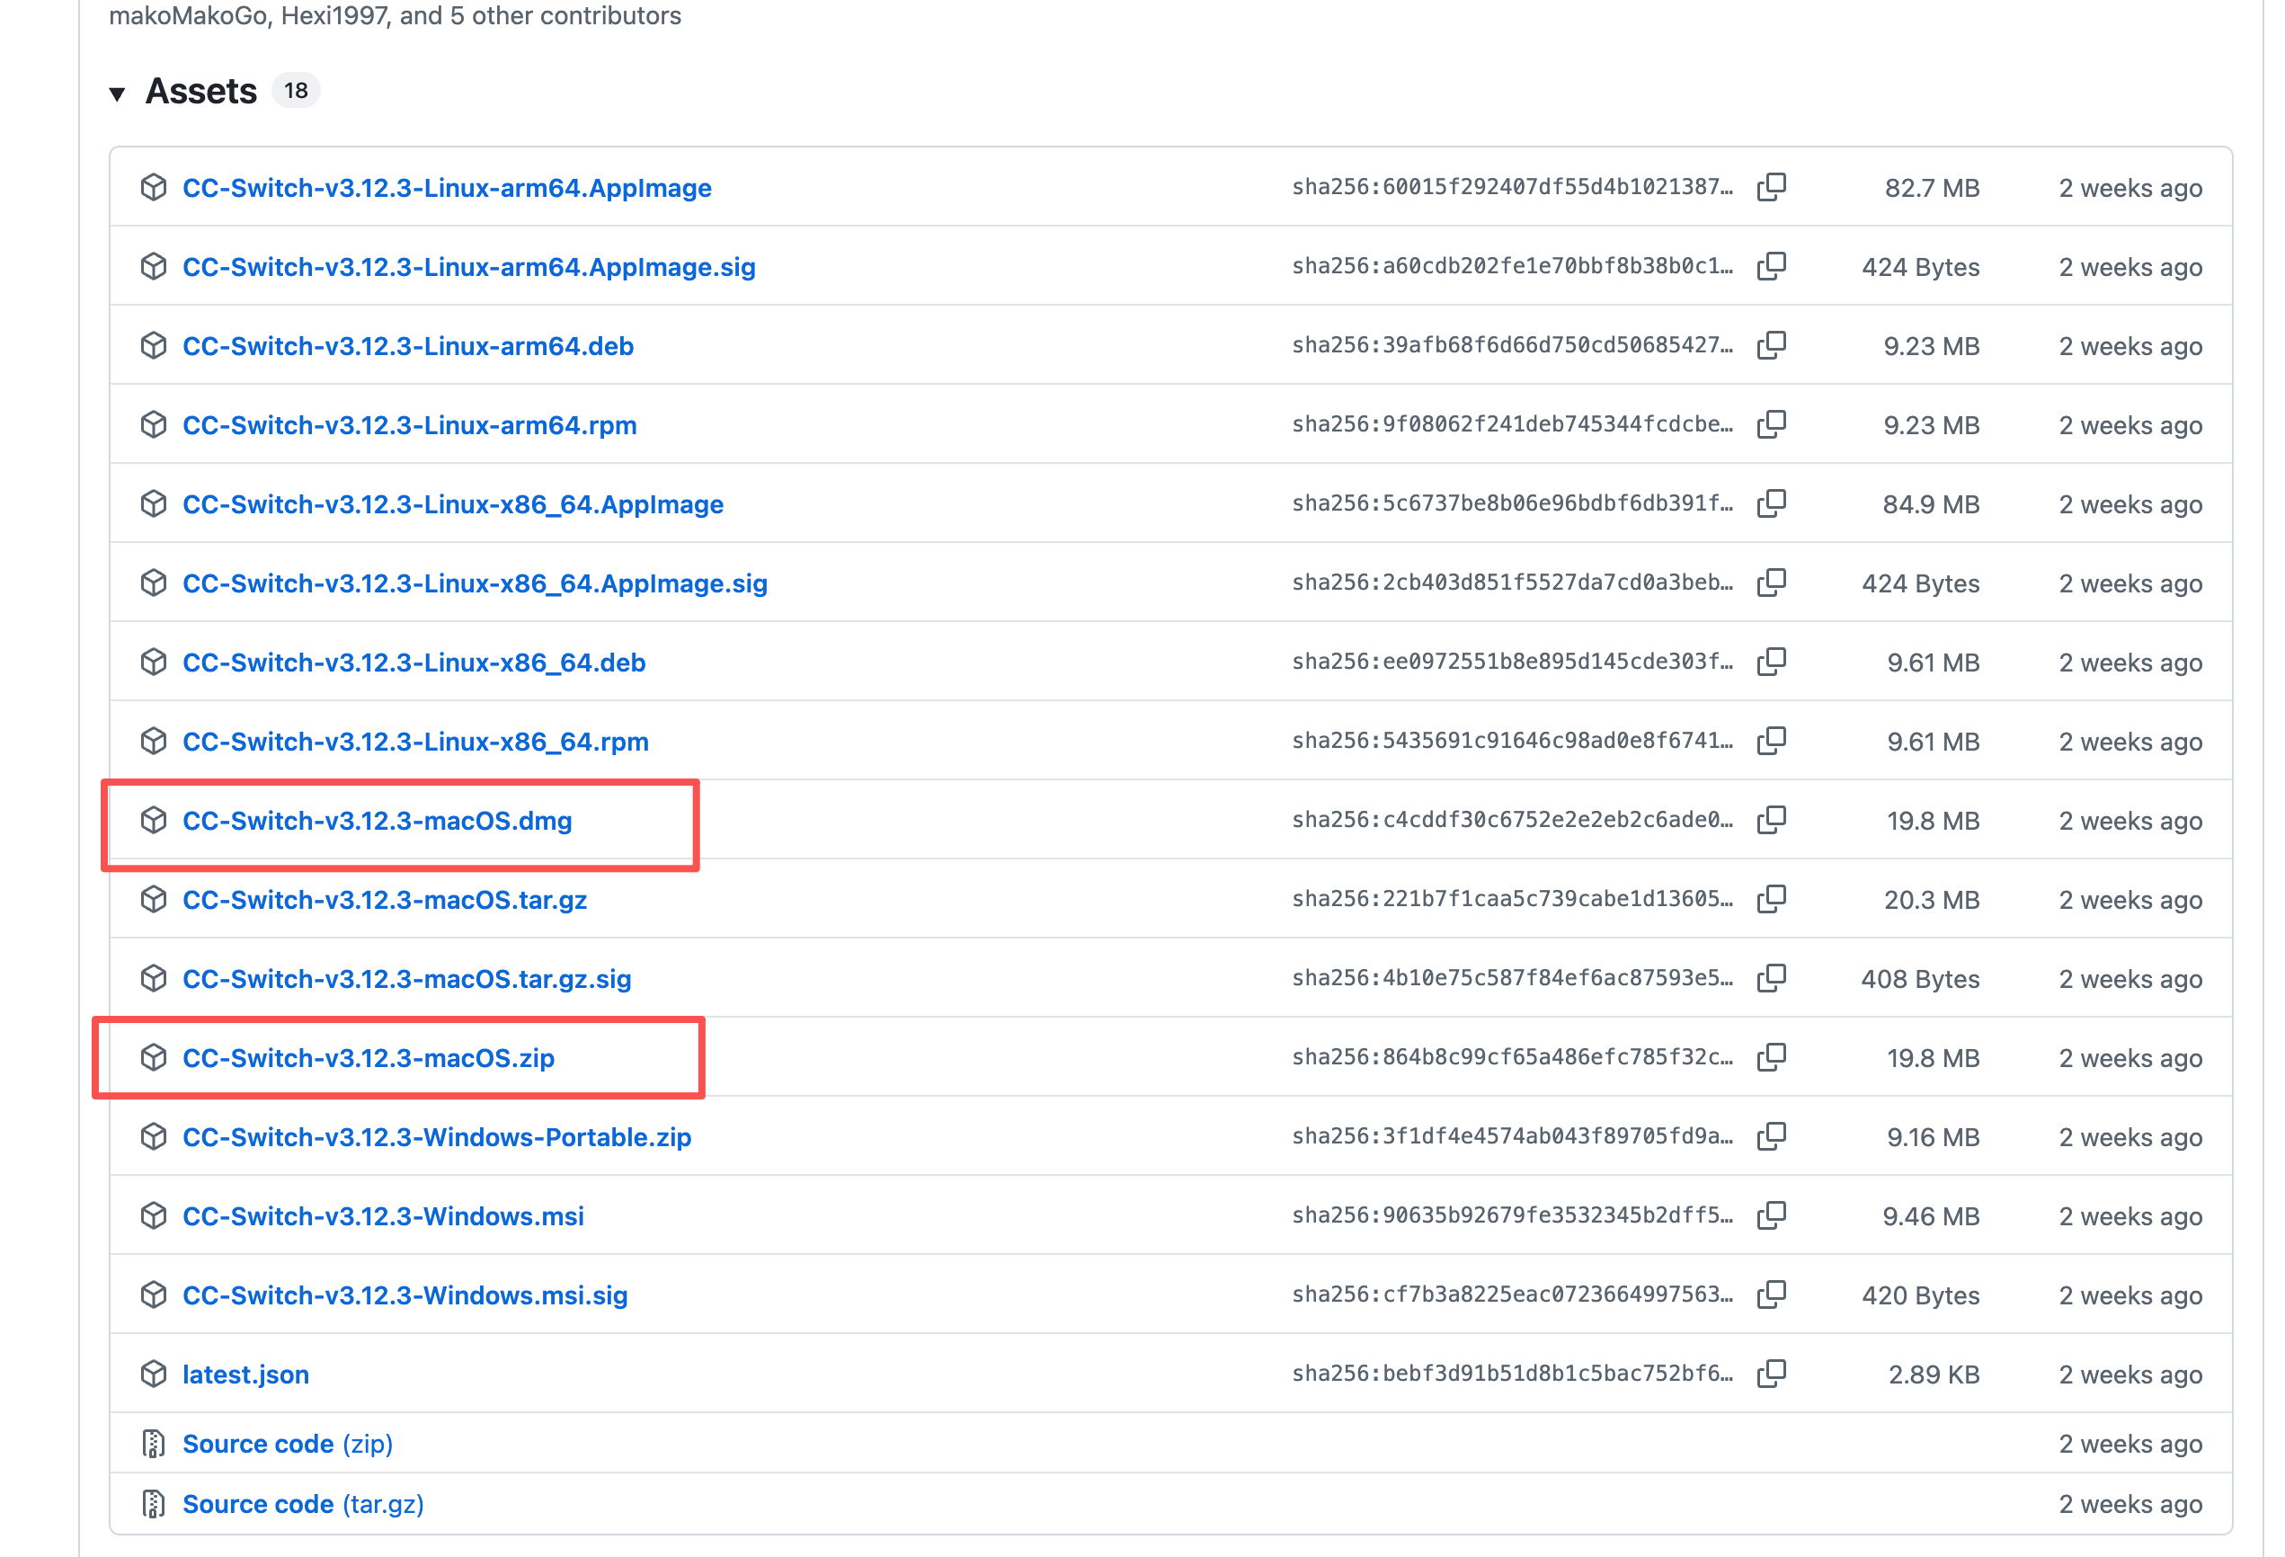Copy sha256 of Linux-arm64.deb

point(1771,345)
